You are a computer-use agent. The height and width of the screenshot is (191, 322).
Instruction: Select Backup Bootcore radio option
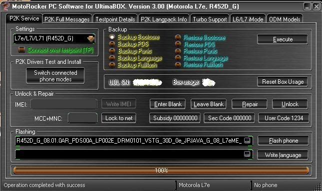[x=112, y=37]
